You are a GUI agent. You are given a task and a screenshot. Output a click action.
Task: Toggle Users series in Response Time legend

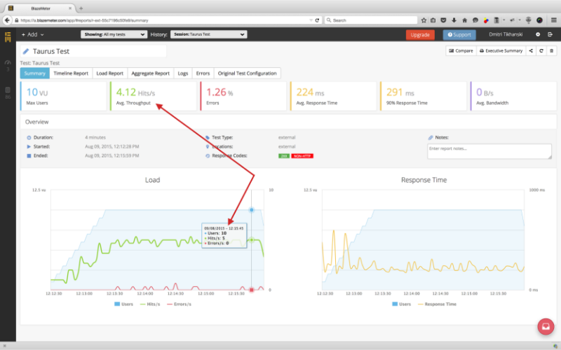point(401,304)
